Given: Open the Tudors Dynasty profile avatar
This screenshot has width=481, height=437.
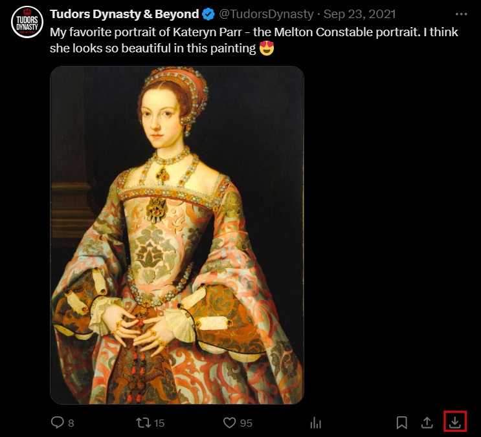Looking at the screenshot, I should 27,22.
